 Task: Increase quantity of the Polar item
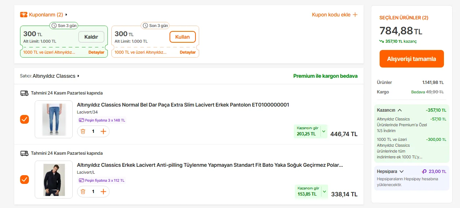coord(103,192)
